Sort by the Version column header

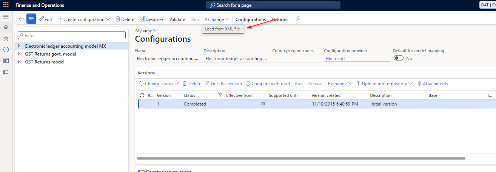click(x=164, y=95)
